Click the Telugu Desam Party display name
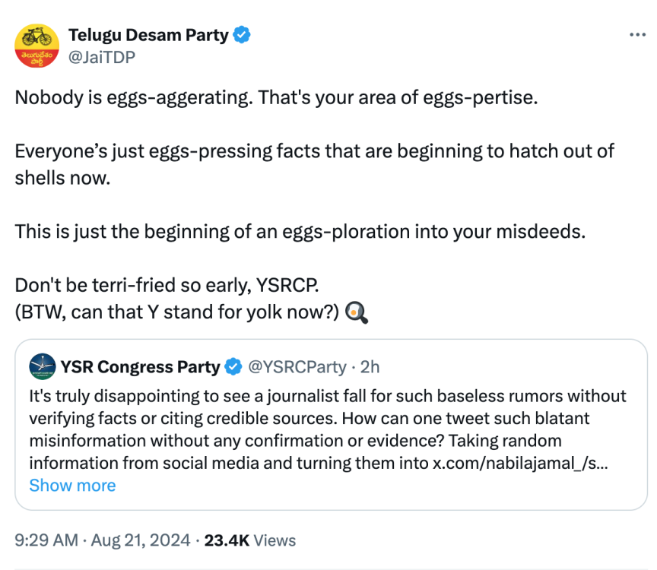 tap(148, 35)
